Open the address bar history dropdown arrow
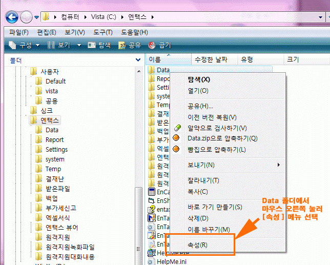 point(320,17)
